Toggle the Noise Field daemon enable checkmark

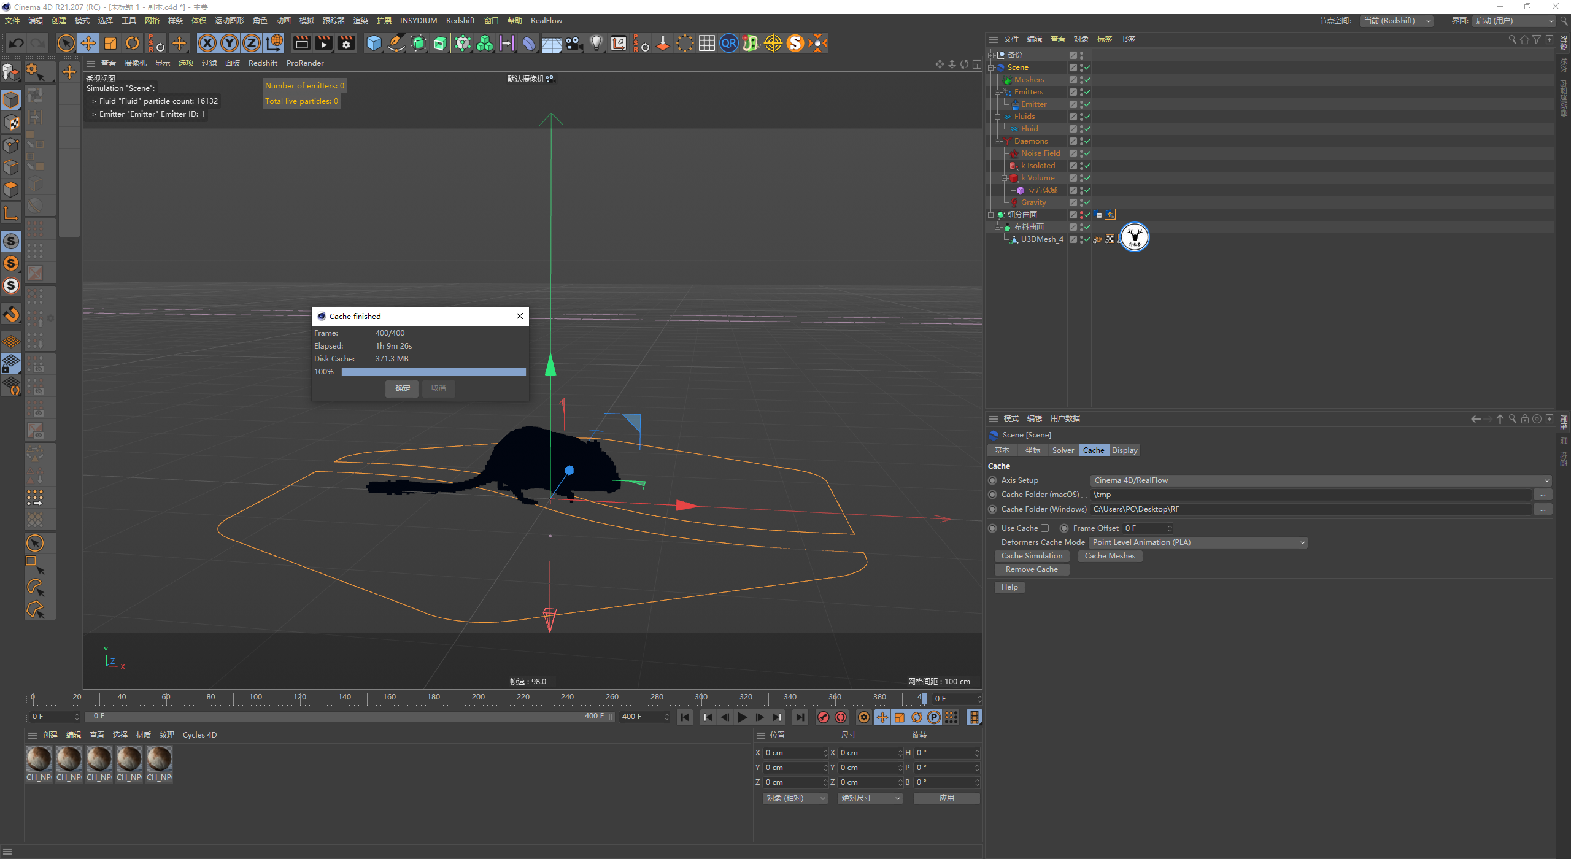click(1087, 153)
